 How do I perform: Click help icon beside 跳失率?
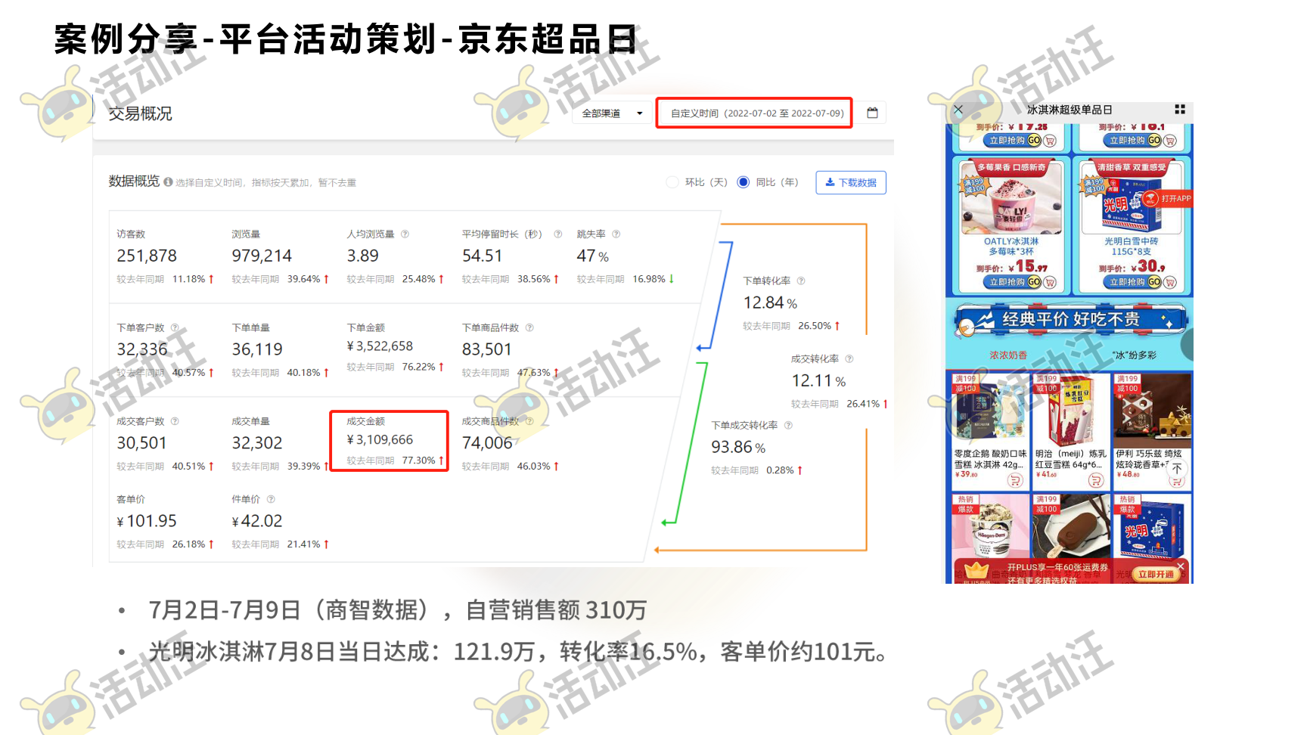[616, 234]
